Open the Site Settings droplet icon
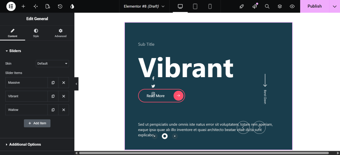The height and width of the screenshot is (155, 340). [72, 6]
